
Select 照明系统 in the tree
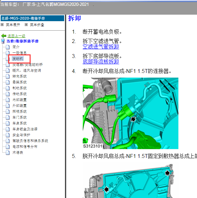[20, 111]
